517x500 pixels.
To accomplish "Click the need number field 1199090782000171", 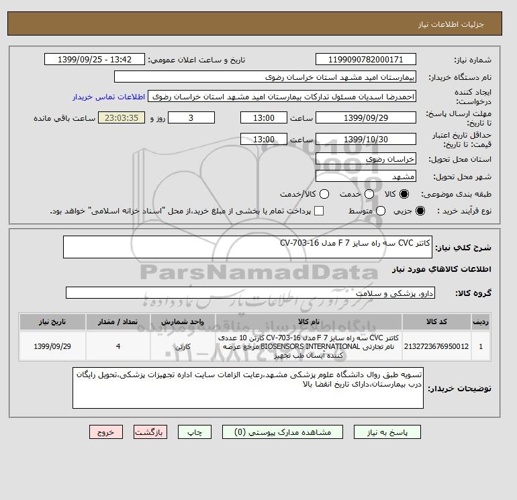I will point(366,59).
